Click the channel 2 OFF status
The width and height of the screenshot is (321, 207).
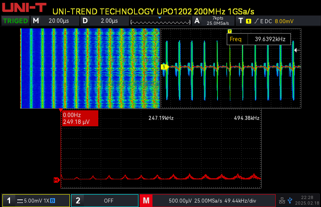(108, 201)
